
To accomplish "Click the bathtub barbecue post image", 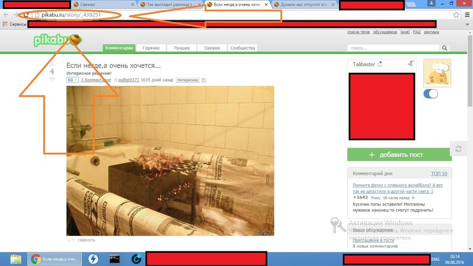I will pyautogui.click(x=170, y=160).
